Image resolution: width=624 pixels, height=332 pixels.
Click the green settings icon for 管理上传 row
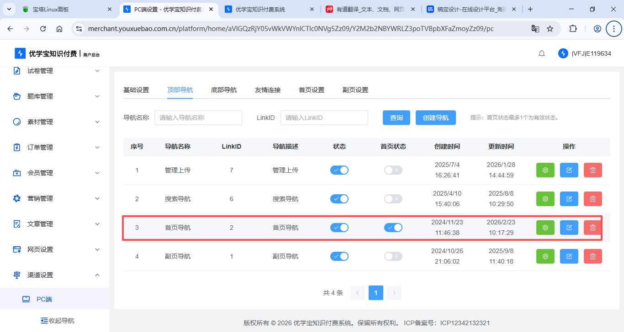545,170
